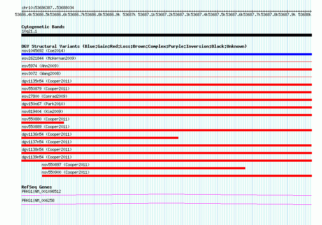
Task: Open PRKG1|NM_006258 gene label
Action: [x=38, y=200]
